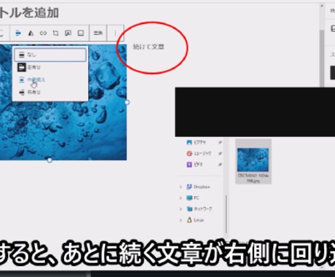Screen dimensions: 335x277
Task: Choose 右寄せ alignment option
Action: (50, 93)
